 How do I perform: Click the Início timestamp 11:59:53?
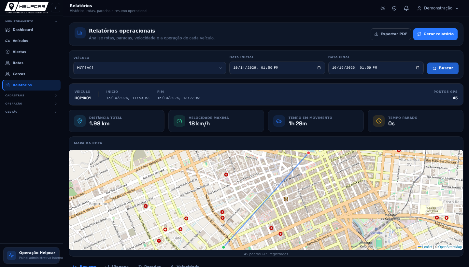(x=128, y=98)
